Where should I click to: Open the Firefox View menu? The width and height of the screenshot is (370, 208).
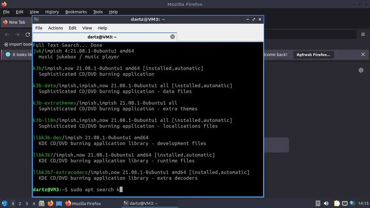[x=34, y=12]
